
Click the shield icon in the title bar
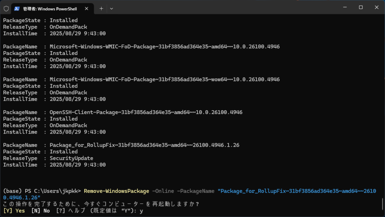[x=6, y=9]
